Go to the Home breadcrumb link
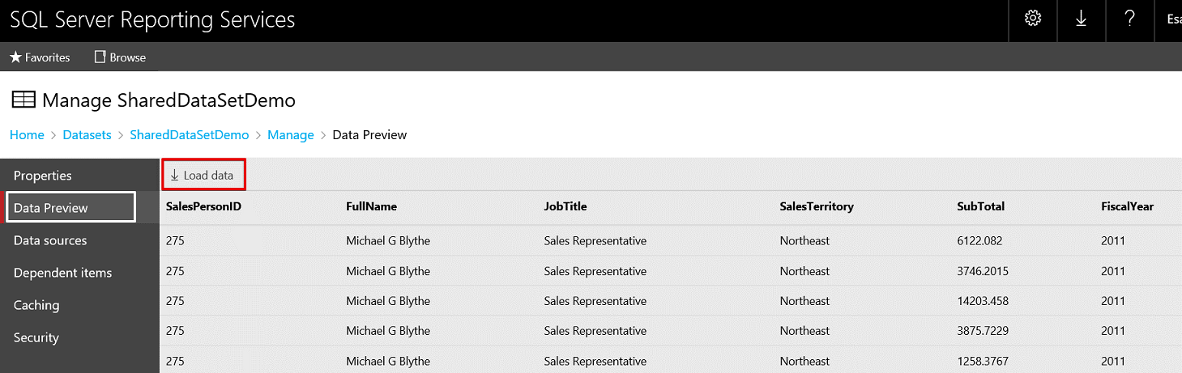The width and height of the screenshot is (1182, 373). pos(27,135)
